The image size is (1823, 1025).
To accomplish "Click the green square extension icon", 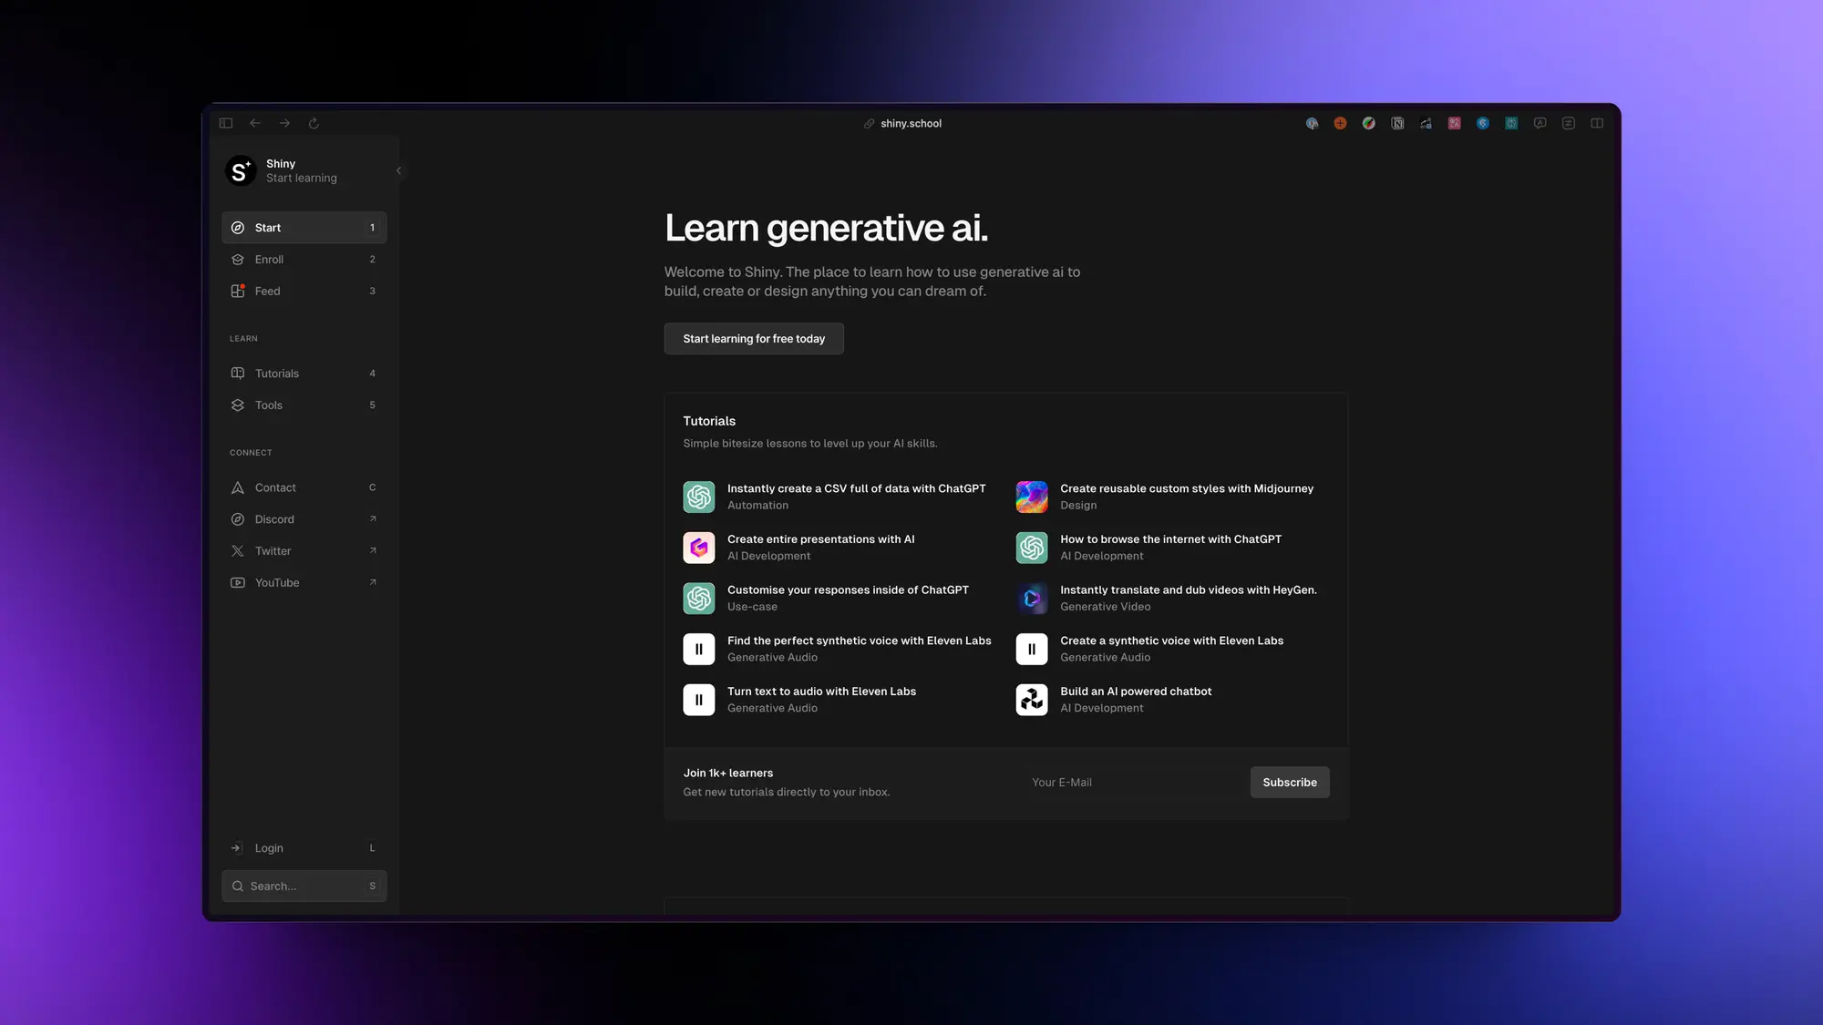I will [x=1511, y=124].
